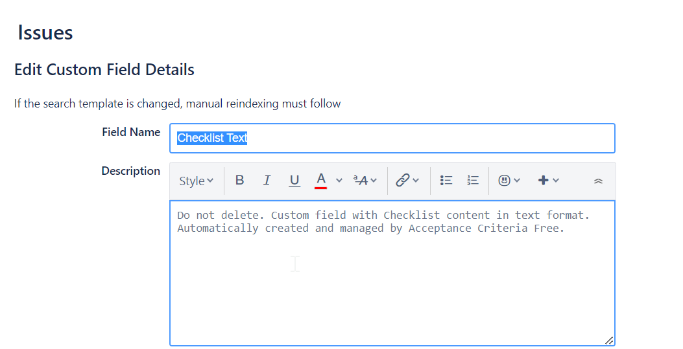Viewport: 683px width, 349px height.
Task: Expand the arrow next to link icon
Action: [x=416, y=181]
